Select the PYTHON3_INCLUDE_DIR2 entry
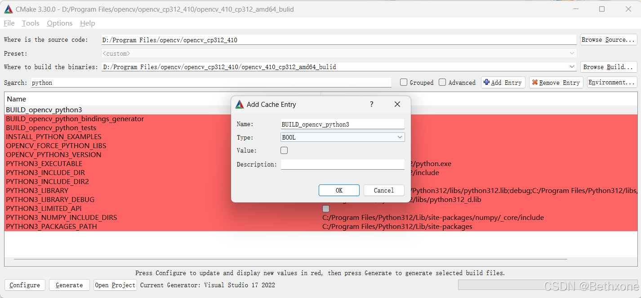 48,182
